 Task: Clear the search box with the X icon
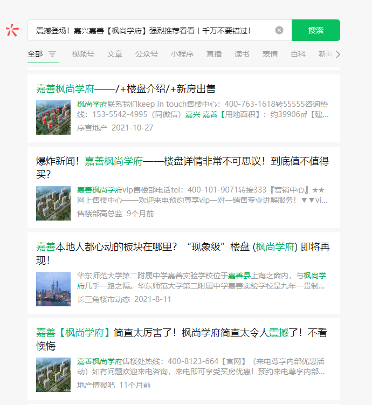tap(279, 30)
